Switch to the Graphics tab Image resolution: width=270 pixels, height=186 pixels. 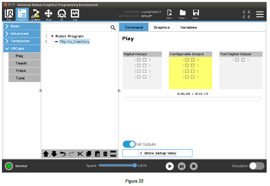tap(162, 27)
